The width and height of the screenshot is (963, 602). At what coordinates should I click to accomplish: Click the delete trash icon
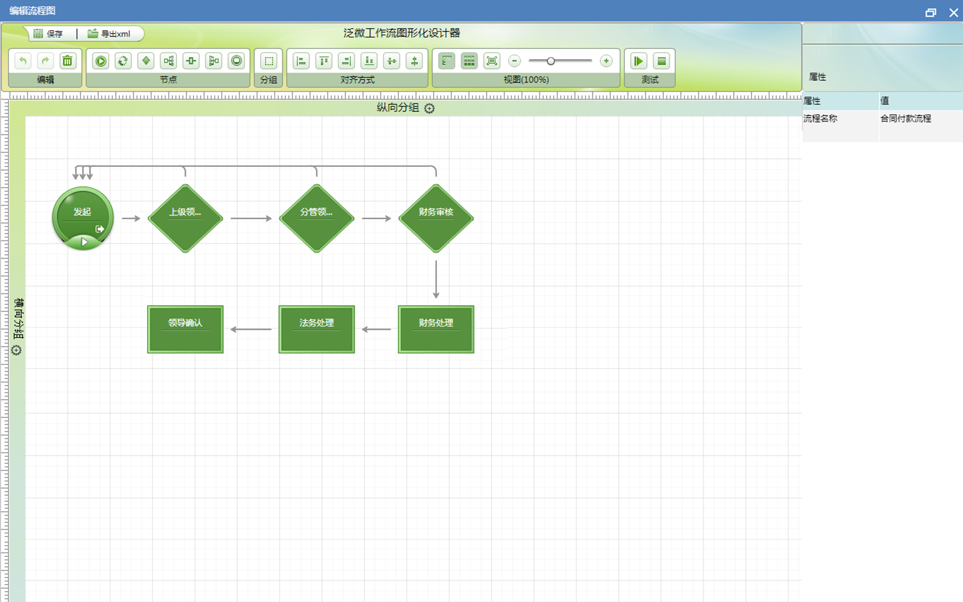coord(68,61)
